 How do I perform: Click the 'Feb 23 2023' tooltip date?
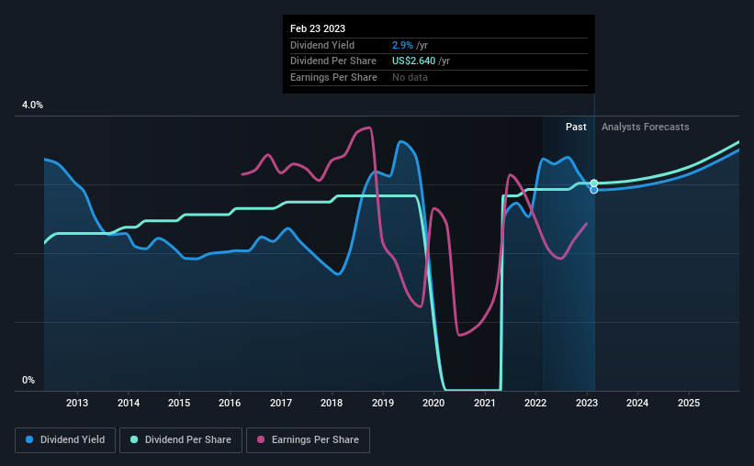318,28
